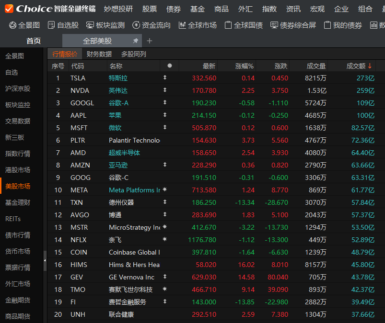Select REITs in the sidebar
The image size is (385, 323).
pos(13,219)
